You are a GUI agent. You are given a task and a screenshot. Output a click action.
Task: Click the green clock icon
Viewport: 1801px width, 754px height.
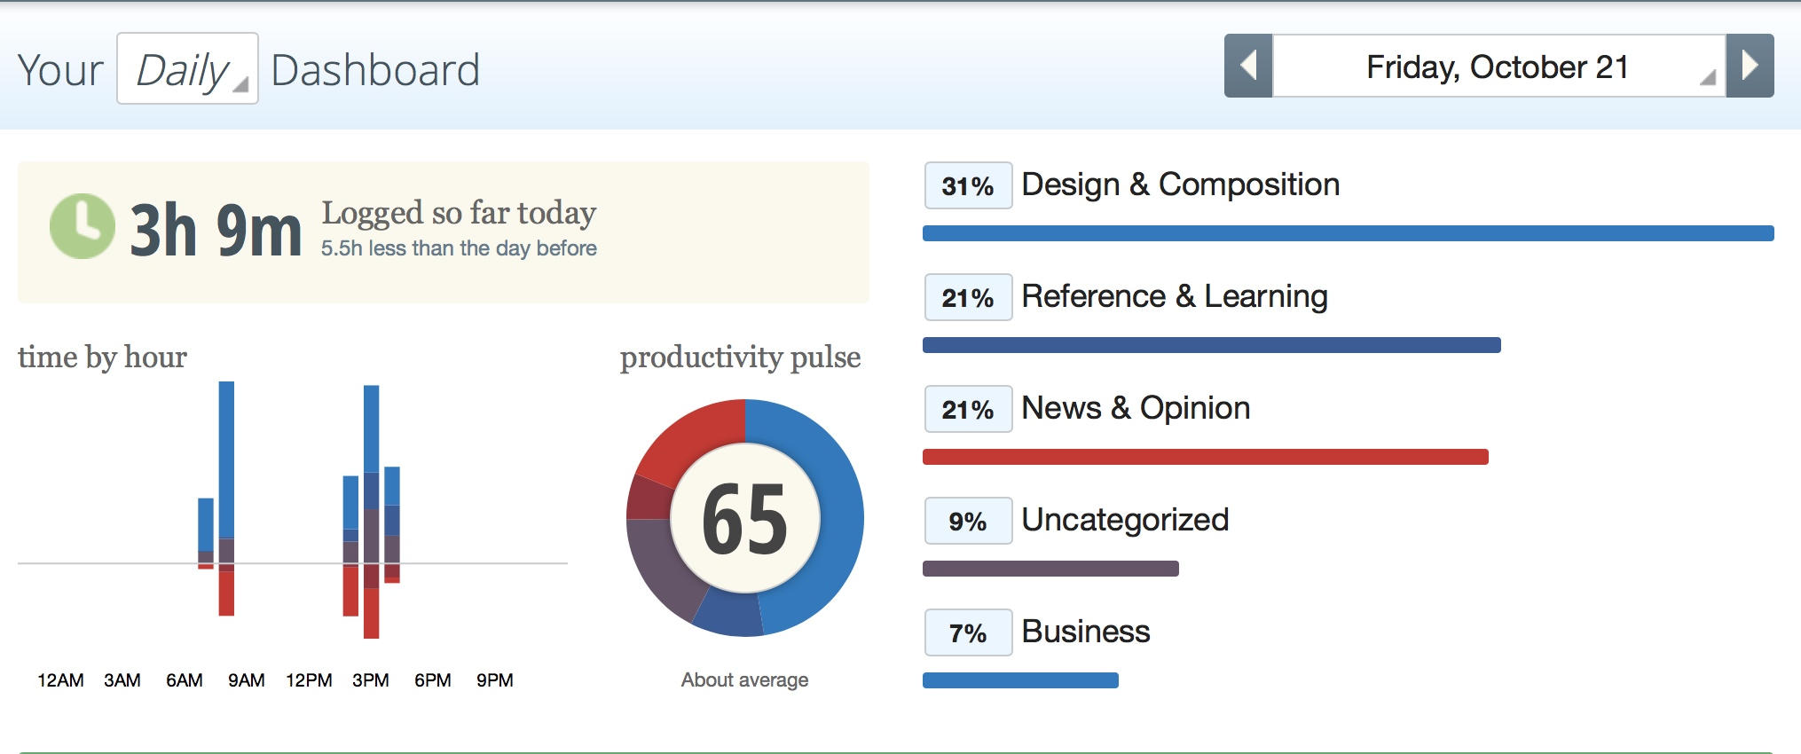(x=83, y=226)
